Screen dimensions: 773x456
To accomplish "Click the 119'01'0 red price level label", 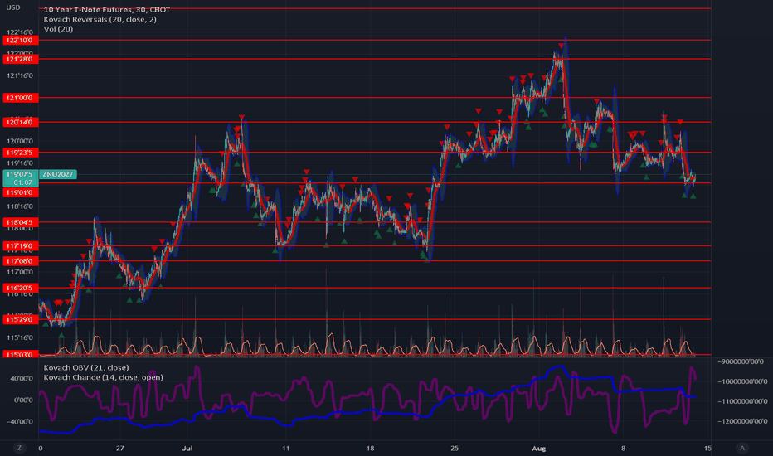I will (x=20, y=192).
